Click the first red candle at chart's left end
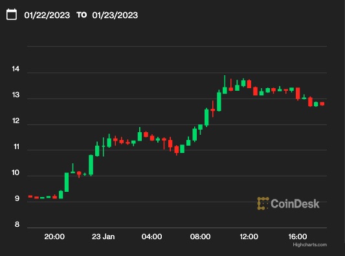 30,196
